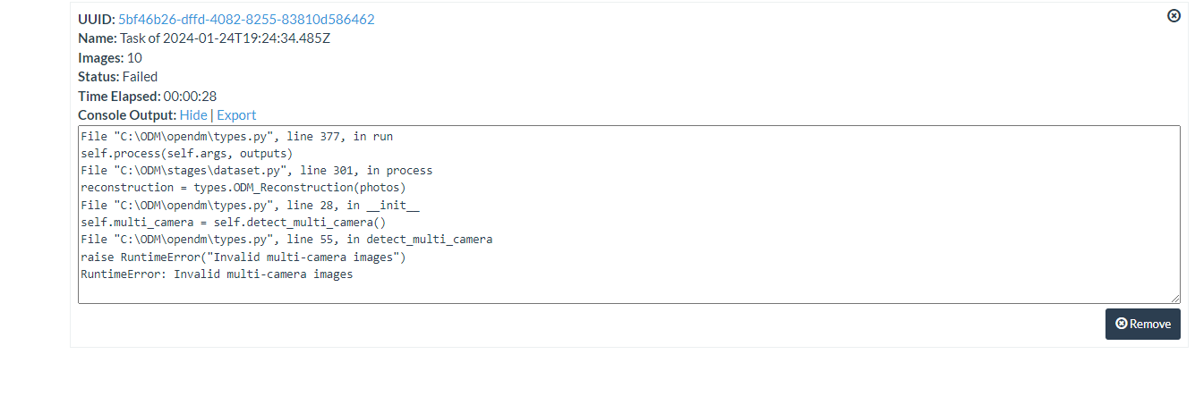This screenshot has width=1195, height=405.
Task: Click the 'line 55, in detect_multi_camera' line
Action: 286,240
